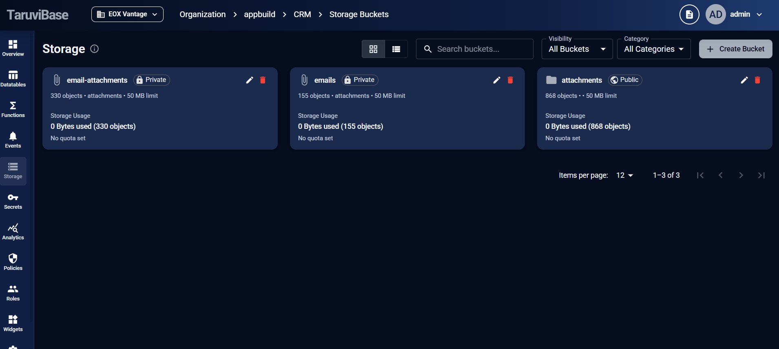Screen dimensions: 779x349
Task: Go to previous page of buckets
Action: [x=721, y=175]
